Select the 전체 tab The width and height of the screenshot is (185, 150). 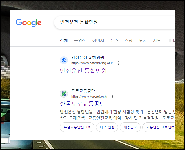pos(64,41)
